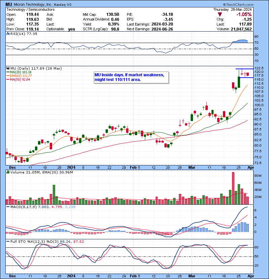Select the Chg value -1.25
Screen dimensions: 269x279
point(247,19)
